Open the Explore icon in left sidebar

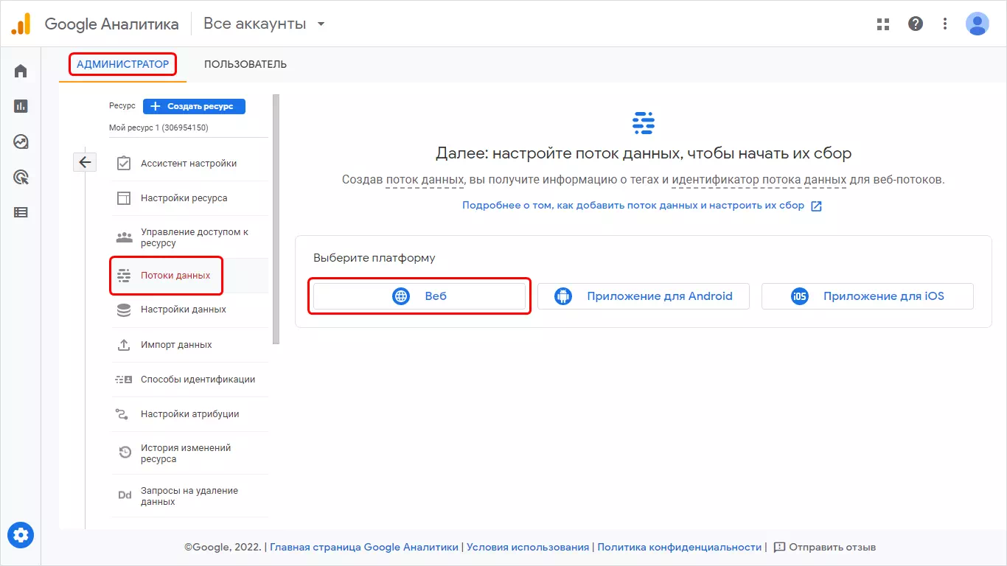pos(21,141)
